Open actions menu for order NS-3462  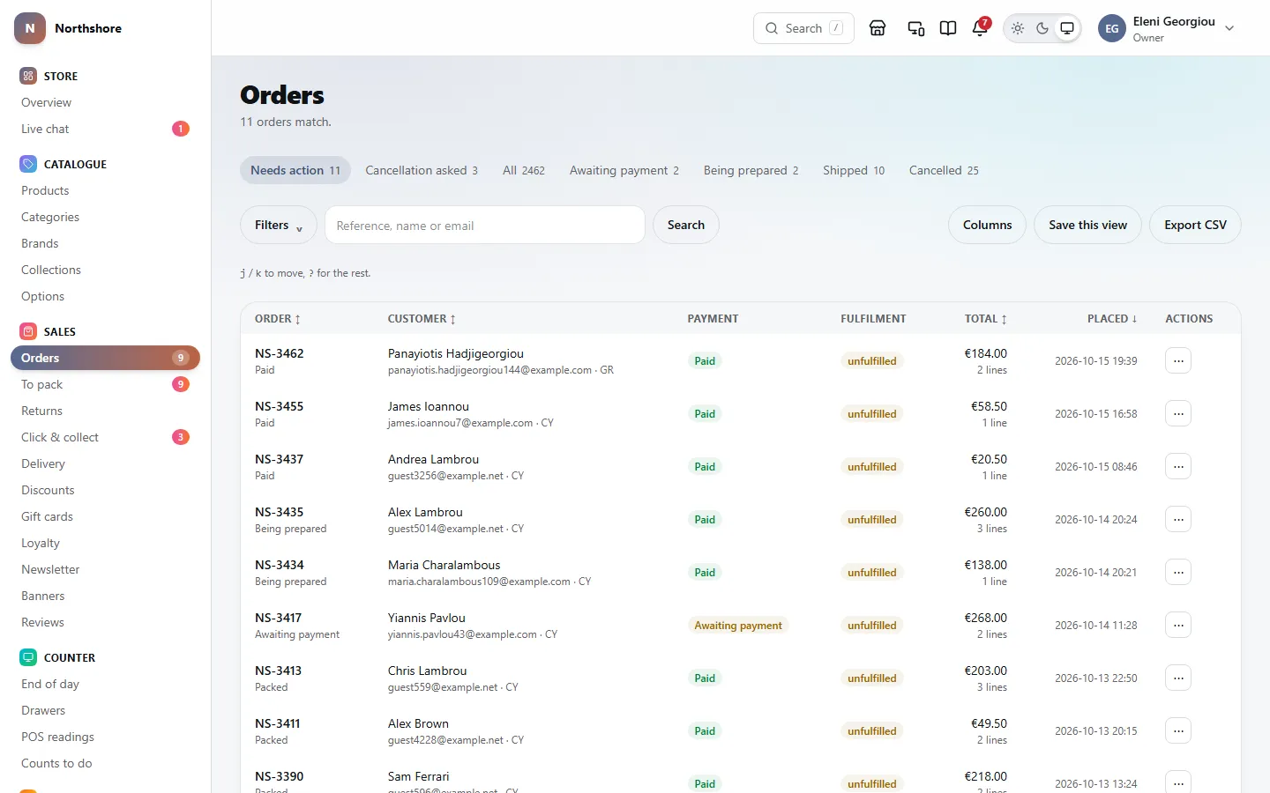[x=1178, y=360]
